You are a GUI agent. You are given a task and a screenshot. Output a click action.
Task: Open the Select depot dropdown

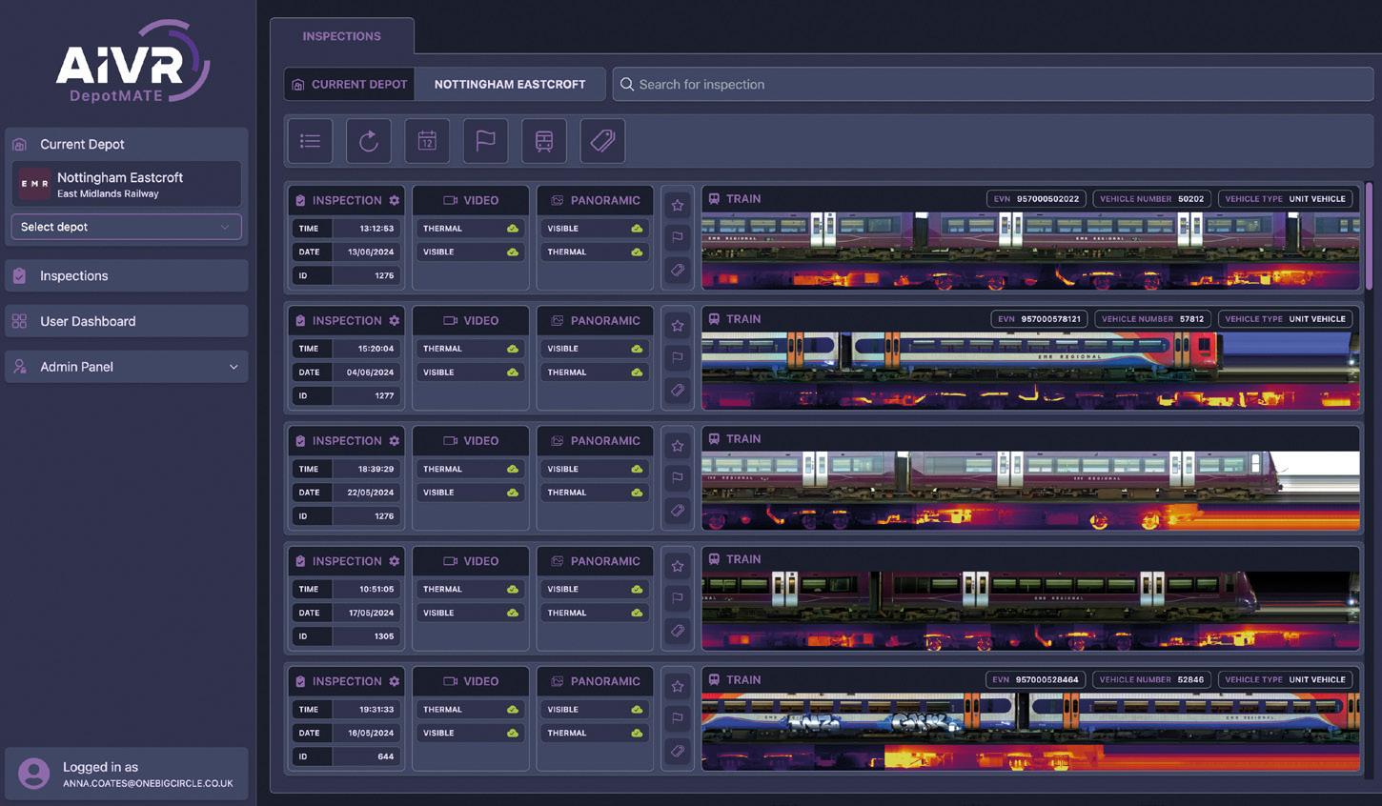pyautogui.click(x=126, y=227)
